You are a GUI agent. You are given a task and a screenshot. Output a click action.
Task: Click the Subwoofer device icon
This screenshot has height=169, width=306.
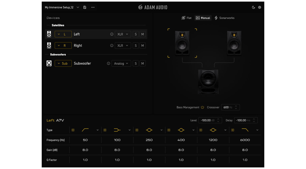coord(49,63)
